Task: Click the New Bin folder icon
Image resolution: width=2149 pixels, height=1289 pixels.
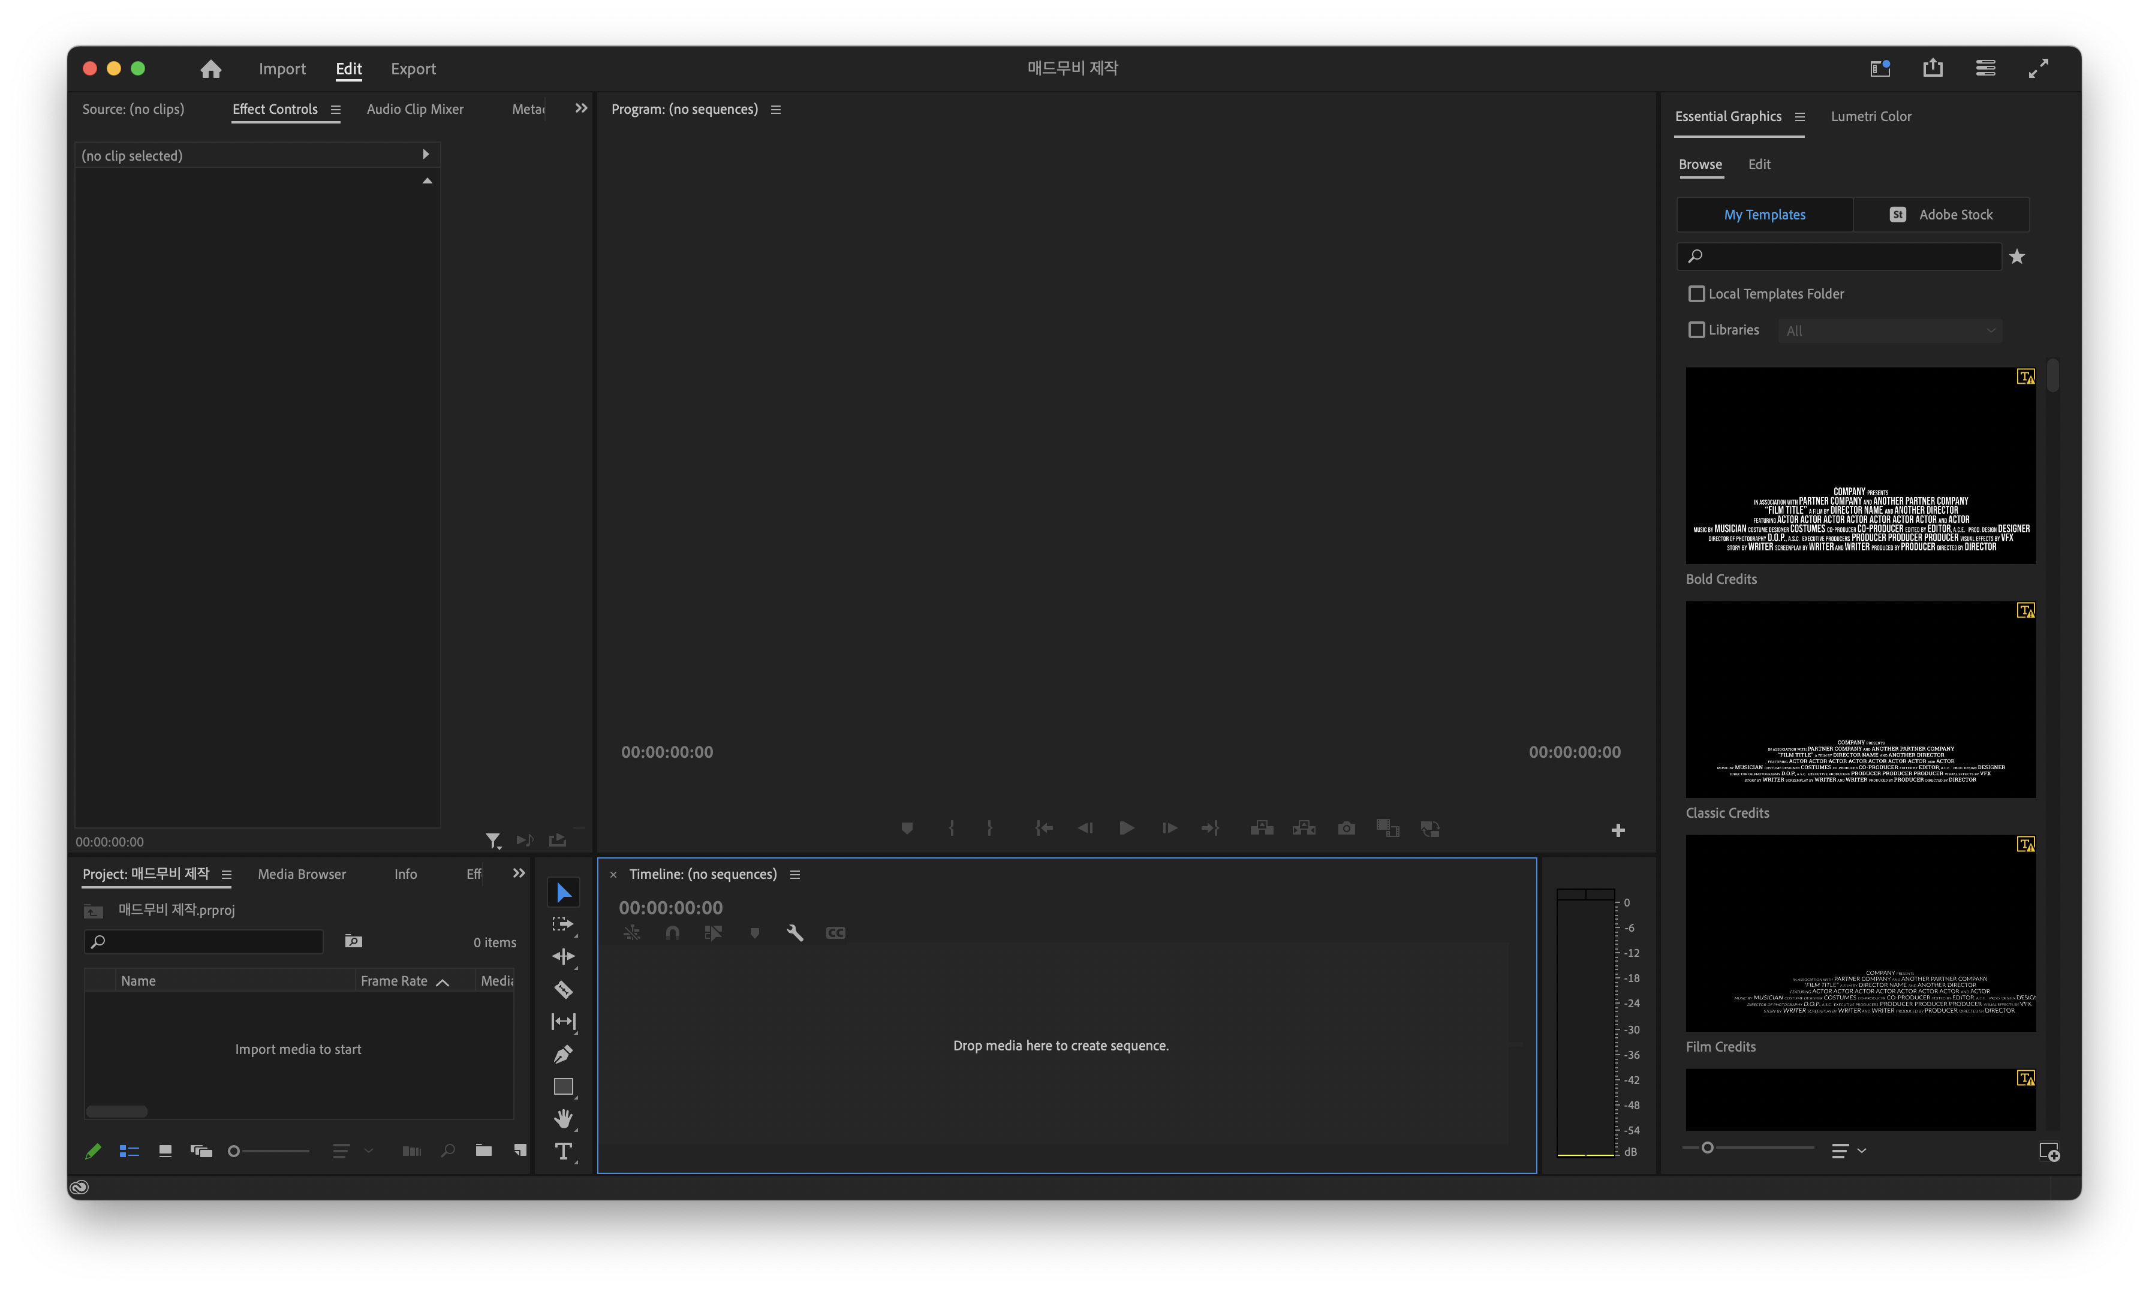Action: click(x=484, y=1151)
